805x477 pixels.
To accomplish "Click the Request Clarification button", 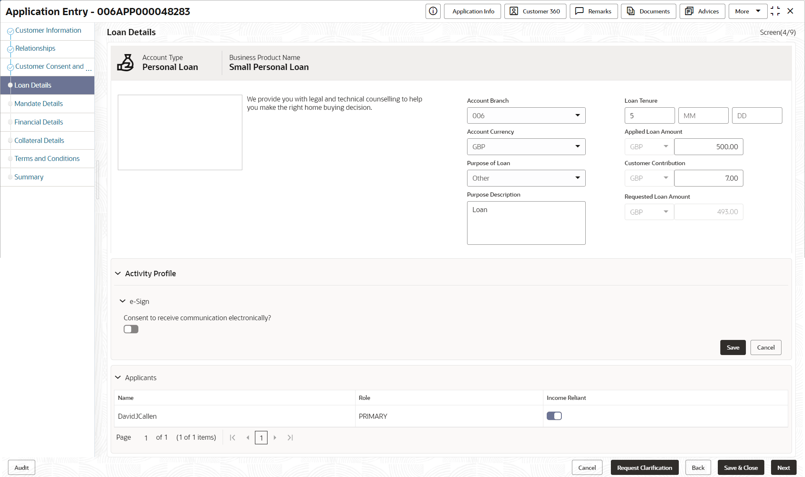I will [644, 468].
